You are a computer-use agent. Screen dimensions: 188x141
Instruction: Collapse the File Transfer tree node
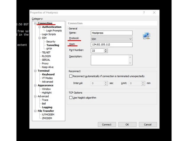tap(35, 111)
